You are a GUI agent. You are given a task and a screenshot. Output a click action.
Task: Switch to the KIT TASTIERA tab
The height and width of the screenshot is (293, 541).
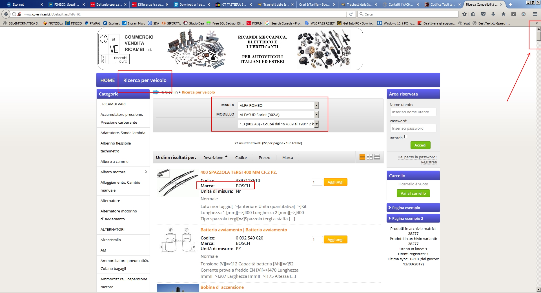pos(234,5)
